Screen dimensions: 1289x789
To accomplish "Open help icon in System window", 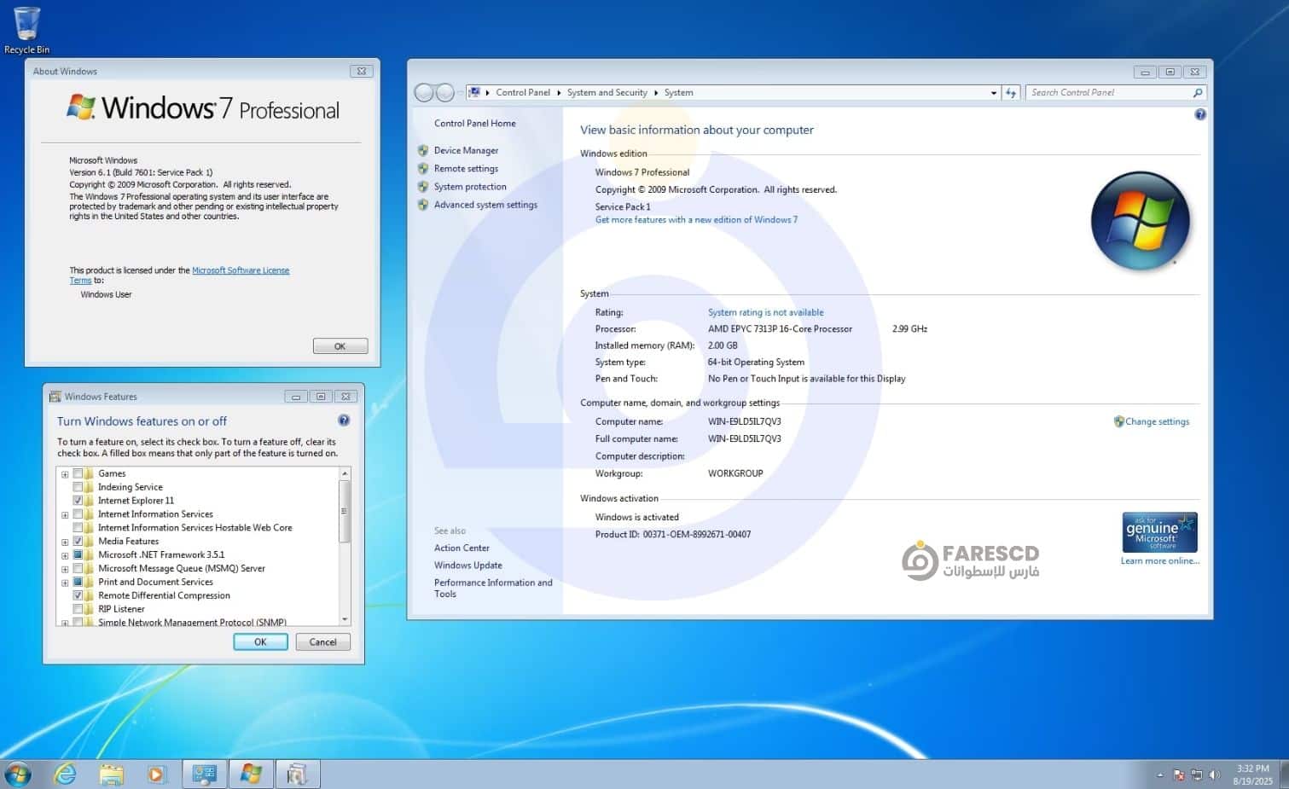I will tap(1200, 114).
